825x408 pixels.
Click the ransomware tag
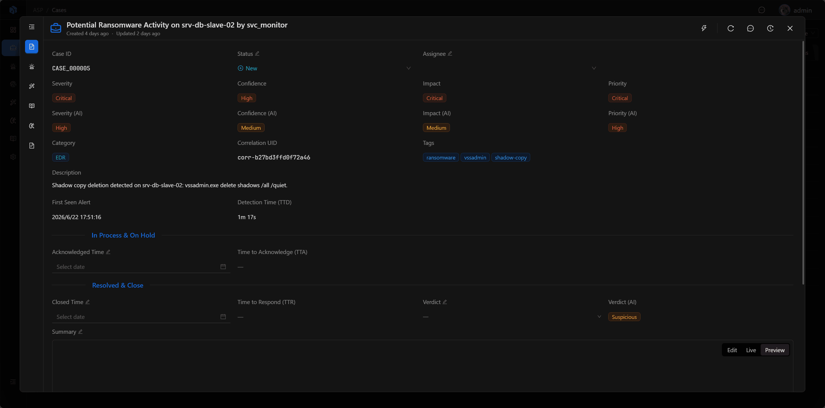(441, 158)
